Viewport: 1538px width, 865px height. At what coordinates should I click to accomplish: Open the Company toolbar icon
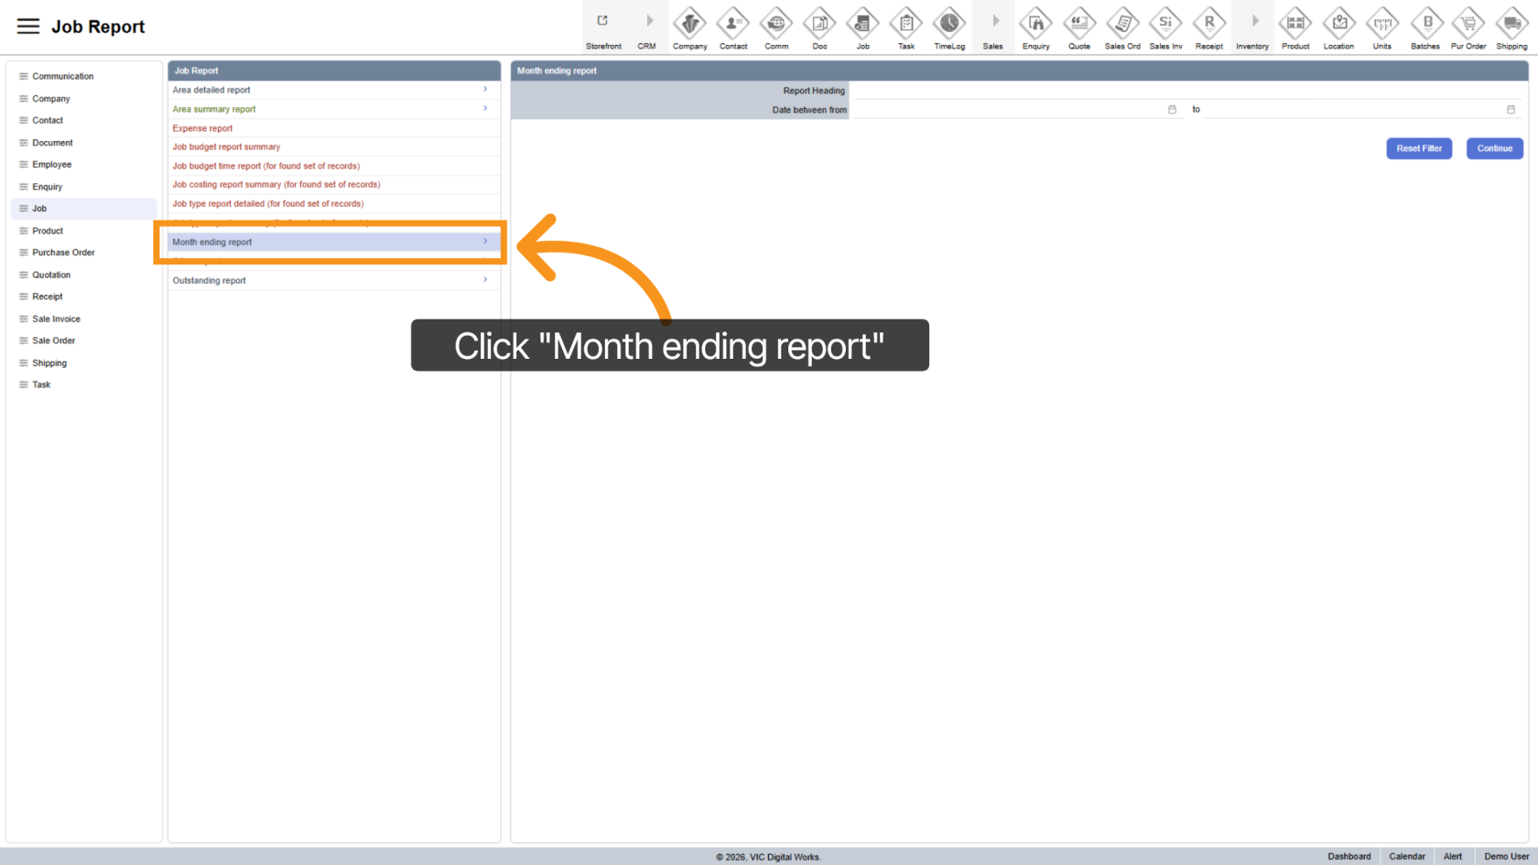(689, 24)
